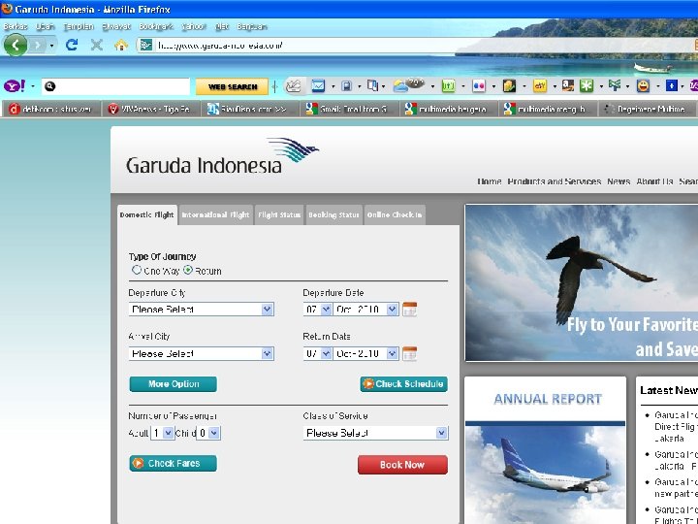Click the Yahoo! logo on toolbar
This screenshot has width=698, height=524.
coord(15,86)
